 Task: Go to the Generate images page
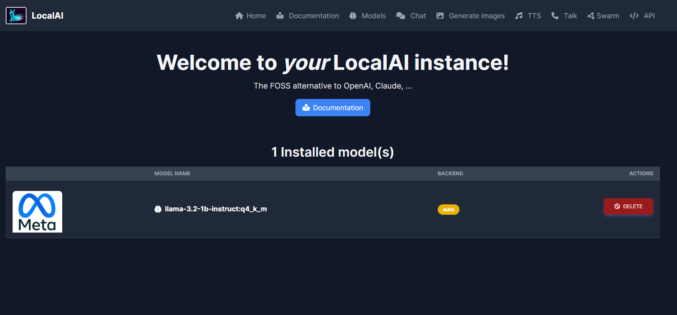coord(476,16)
